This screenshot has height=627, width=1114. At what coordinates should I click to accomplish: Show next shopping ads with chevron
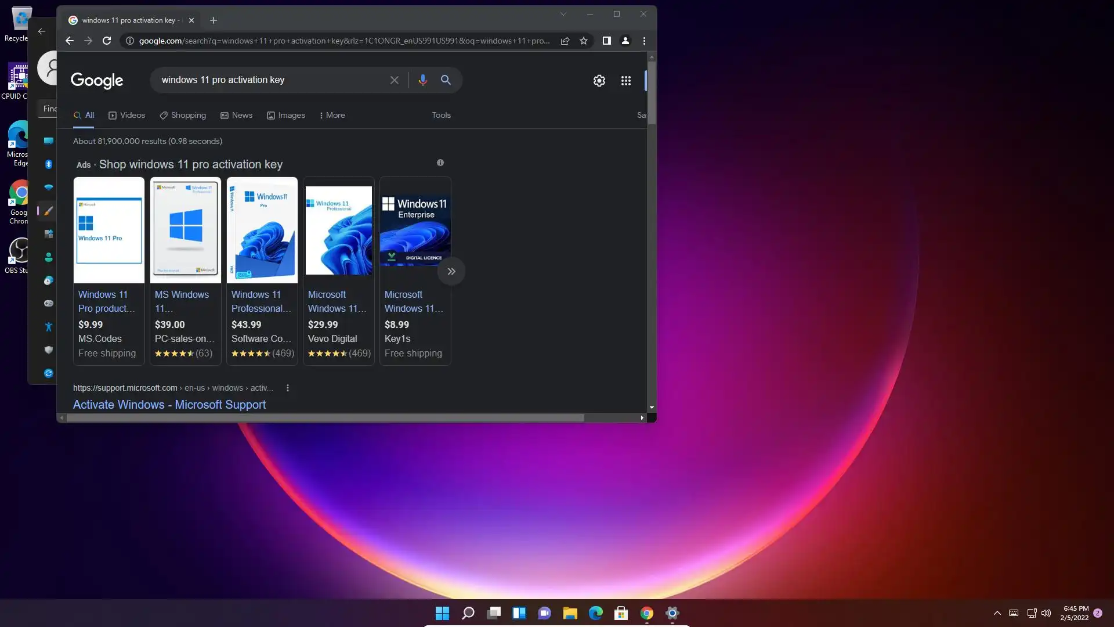[x=451, y=271]
